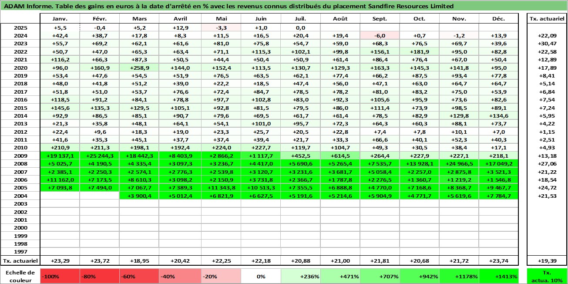Image resolution: width=568 pixels, height=284 pixels.
Task: Select the 'Mai' column header
Action: (x=221, y=19)
